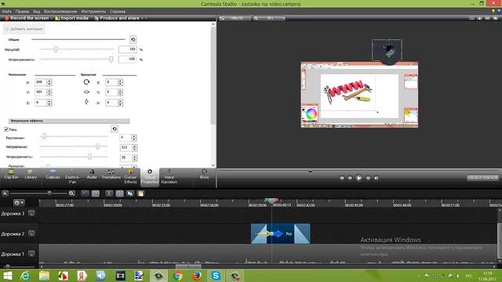The image size is (502, 282).
Task: Collapse the Визуальные эффекты section header
Action: pos(69,121)
